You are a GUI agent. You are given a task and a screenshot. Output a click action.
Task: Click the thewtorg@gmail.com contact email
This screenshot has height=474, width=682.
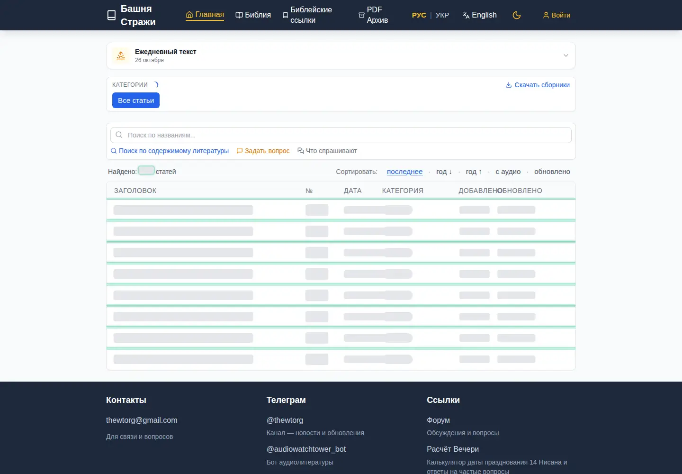pyautogui.click(x=142, y=420)
